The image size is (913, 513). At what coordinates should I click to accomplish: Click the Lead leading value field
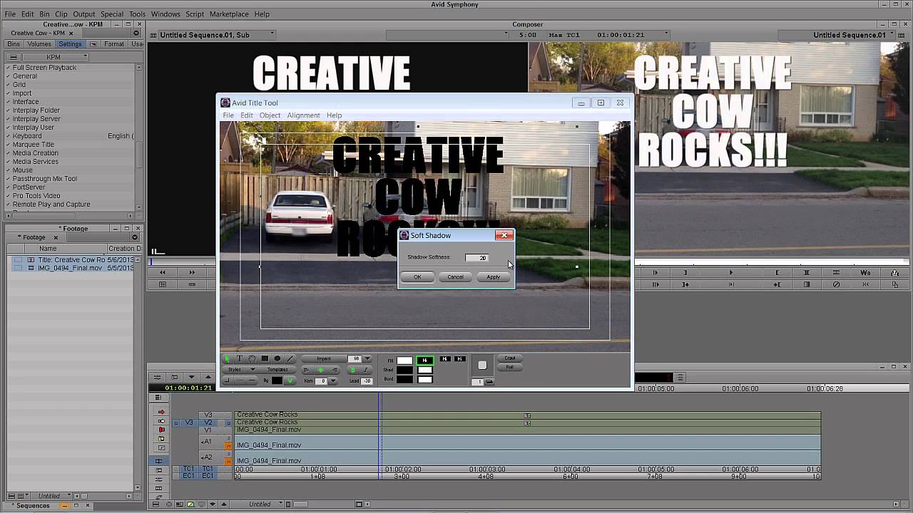click(x=366, y=380)
